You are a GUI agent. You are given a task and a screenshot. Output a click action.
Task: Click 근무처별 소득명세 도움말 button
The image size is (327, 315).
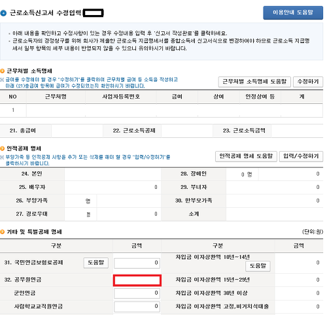click(254, 82)
